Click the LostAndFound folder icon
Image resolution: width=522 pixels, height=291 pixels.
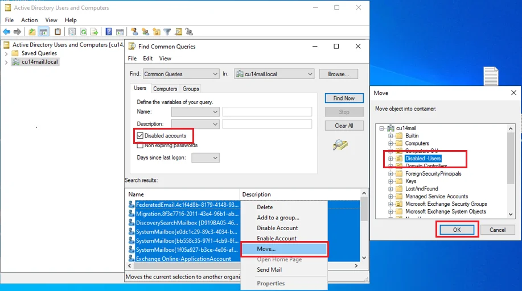399,189
